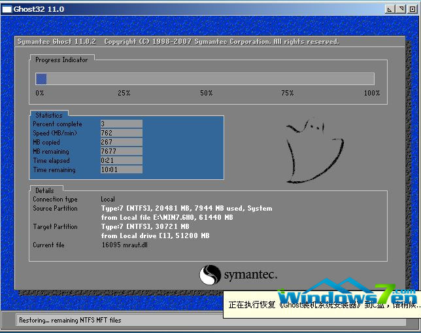Click the MB copied value field
Viewport: 421px width, 333px height.
tap(121, 142)
